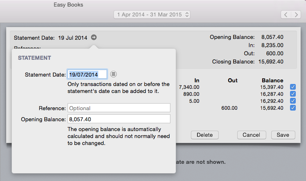Toggle checkbox on the 600.00 Out row
Viewport: 306px width, 181px height.
tap(292, 108)
